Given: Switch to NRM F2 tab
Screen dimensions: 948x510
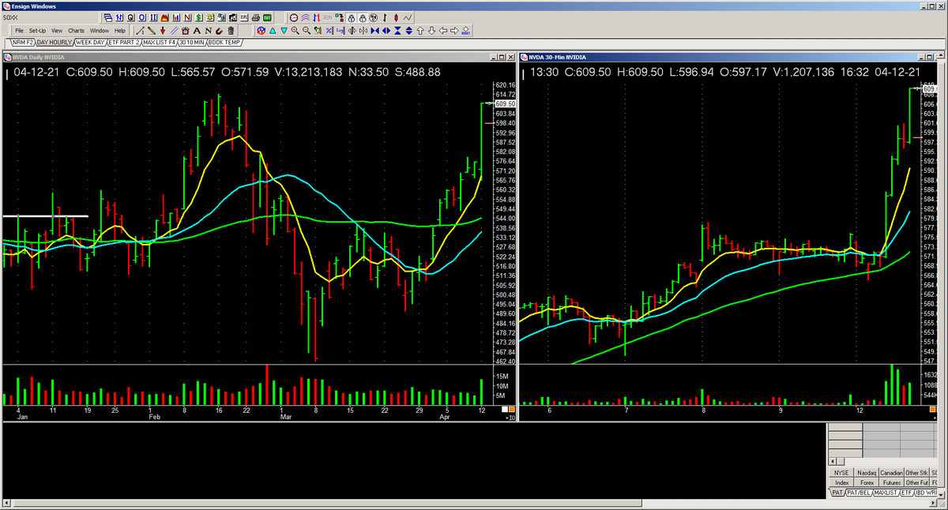Looking at the screenshot, I should point(22,42).
